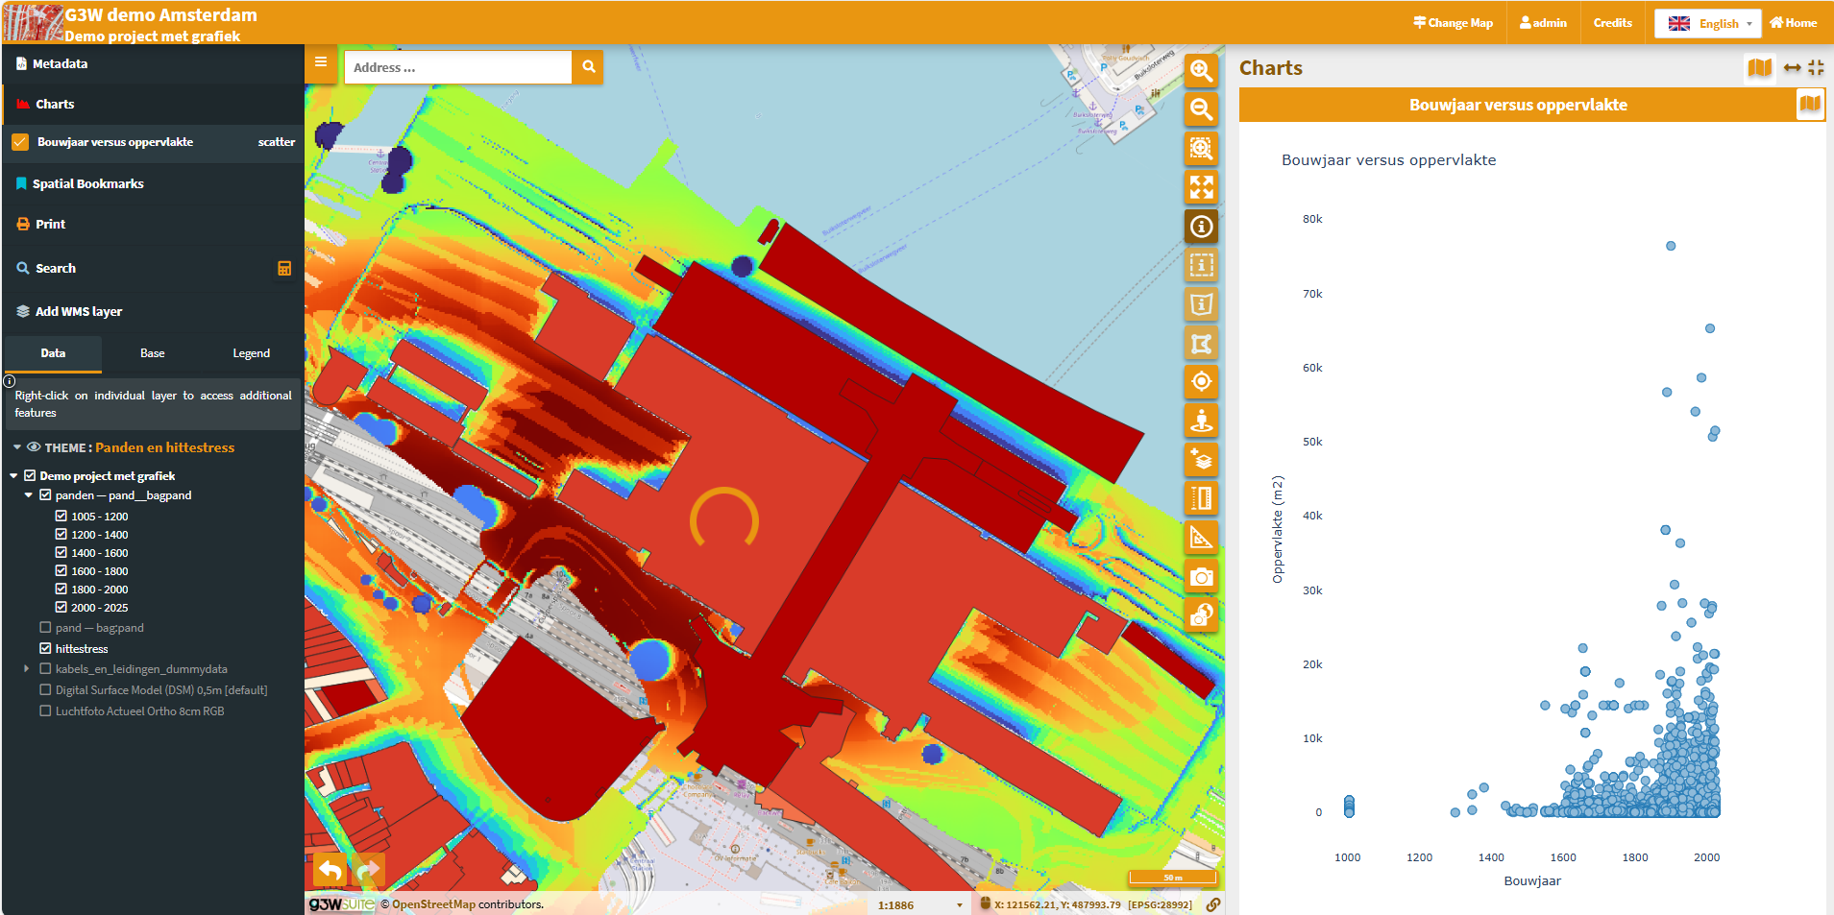Expand kabels_en_leidingen_dummydata group

(x=26, y=669)
